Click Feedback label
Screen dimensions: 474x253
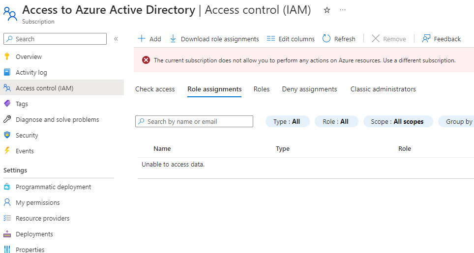click(447, 39)
